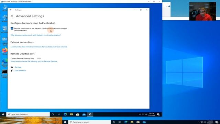The height and width of the screenshot is (124, 220).
Task: Show hidden tray icons in the host taskbar
Action: [199, 122]
